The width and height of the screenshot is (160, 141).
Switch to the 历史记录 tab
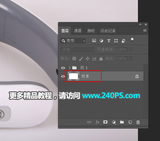(108, 31)
